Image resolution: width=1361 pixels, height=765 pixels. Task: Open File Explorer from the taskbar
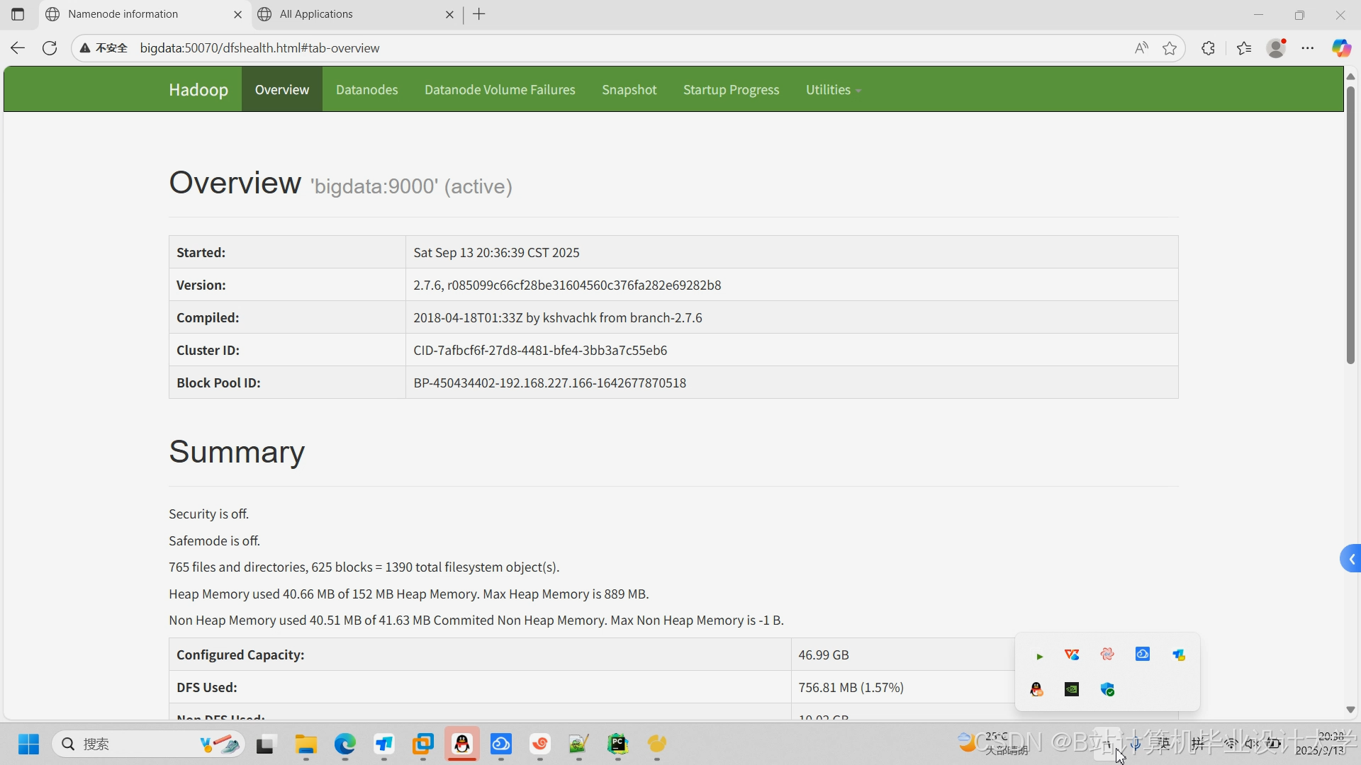[x=306, y=745]
